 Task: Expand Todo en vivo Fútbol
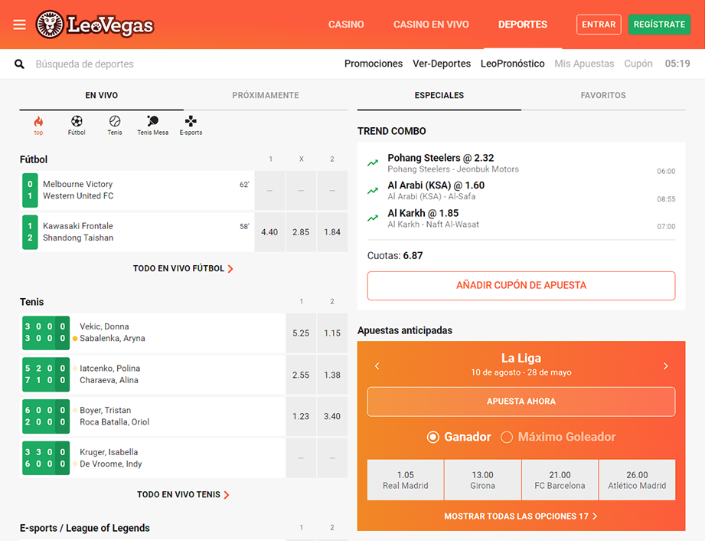coord(183,269)
